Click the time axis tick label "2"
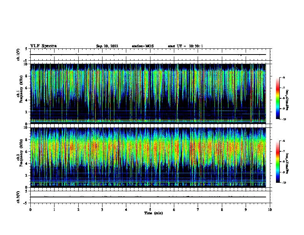 point(78,210)
